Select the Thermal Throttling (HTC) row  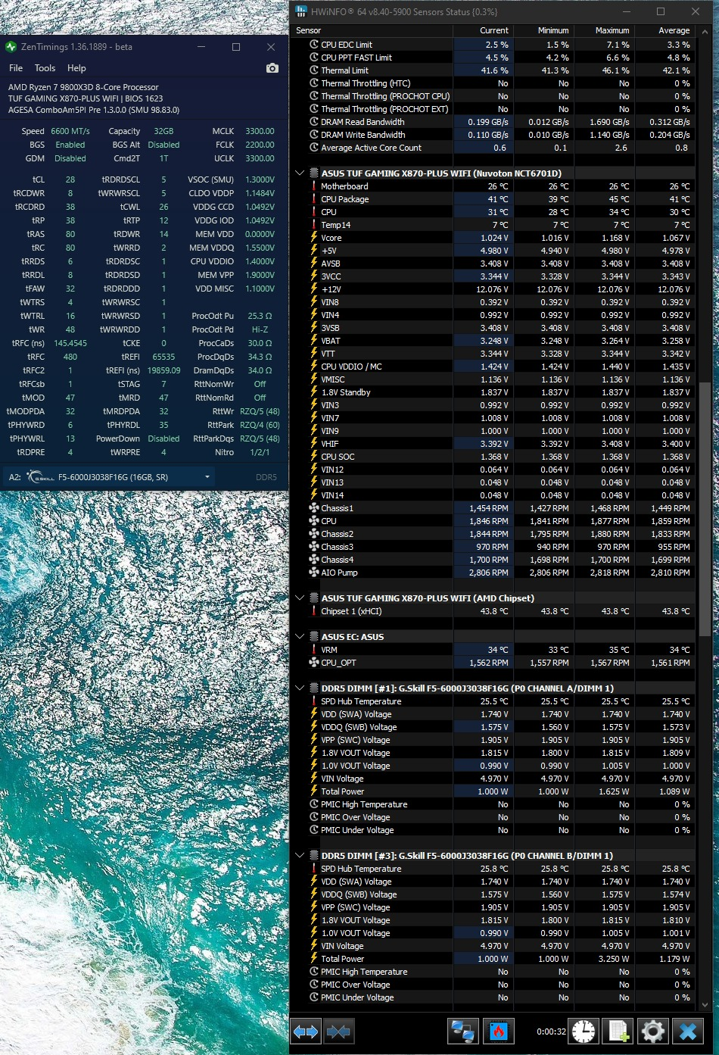pyautogui.click(x=493, y=83)
